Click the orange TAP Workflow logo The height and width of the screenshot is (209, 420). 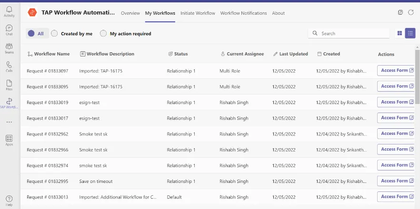(32, 12)
